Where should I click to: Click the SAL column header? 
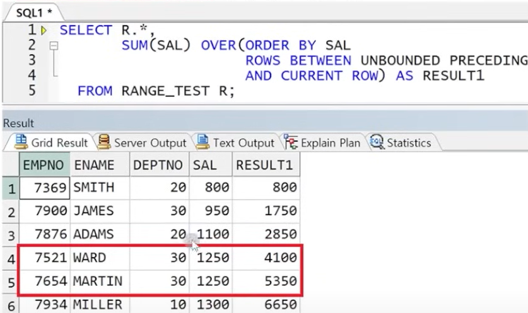click(211, 165)
